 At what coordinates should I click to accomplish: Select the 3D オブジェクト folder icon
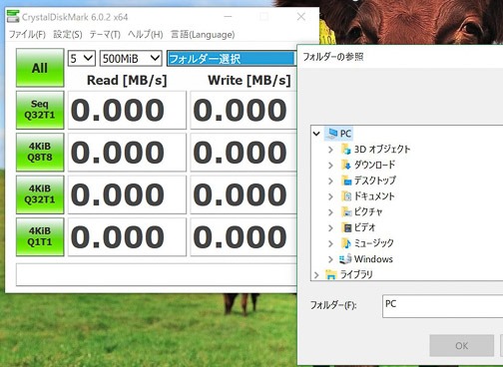click(x=346, y=150)
